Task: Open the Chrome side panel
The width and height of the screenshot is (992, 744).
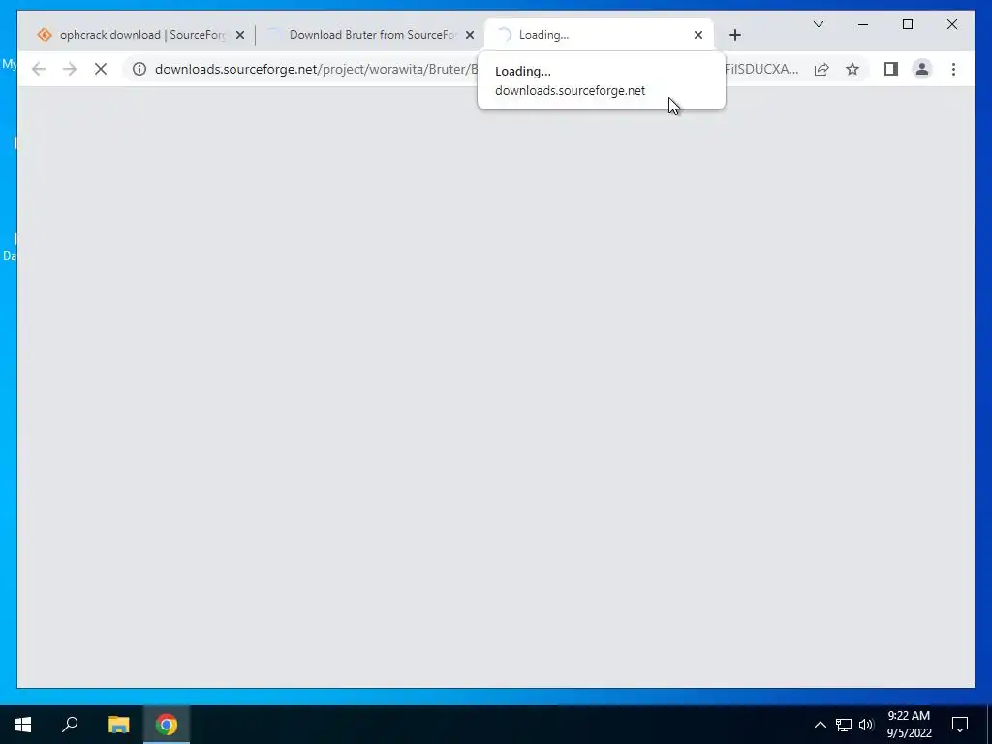Action: (x=891, y=69)
